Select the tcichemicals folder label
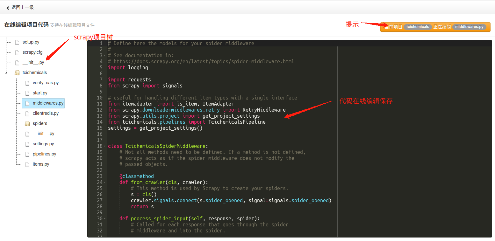 click(35, 72)
